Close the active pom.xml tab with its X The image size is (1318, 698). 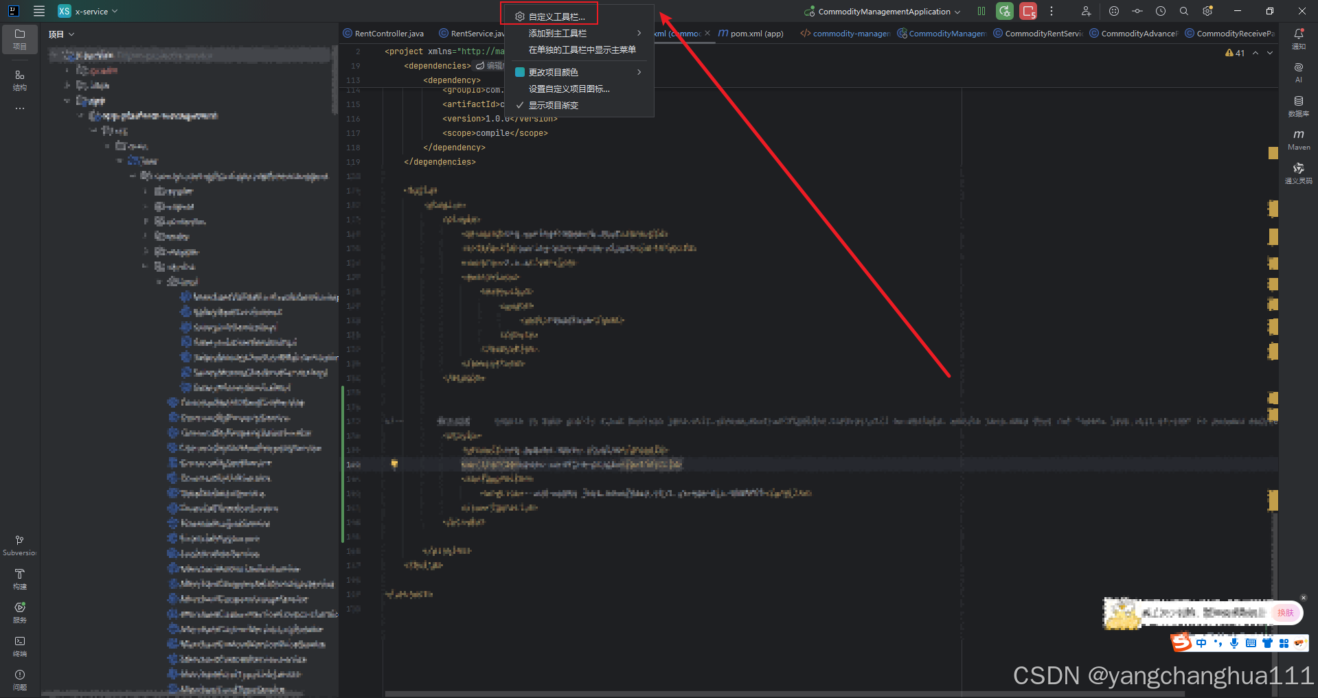707,33
